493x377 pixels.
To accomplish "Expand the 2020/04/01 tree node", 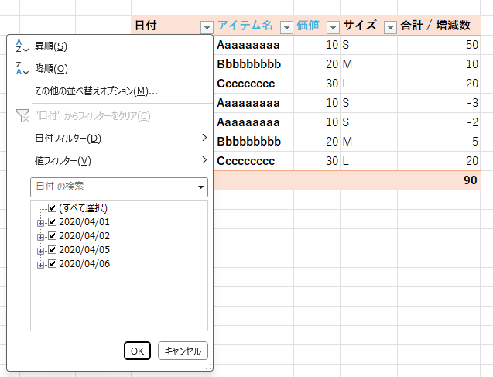I will point(40,223).
